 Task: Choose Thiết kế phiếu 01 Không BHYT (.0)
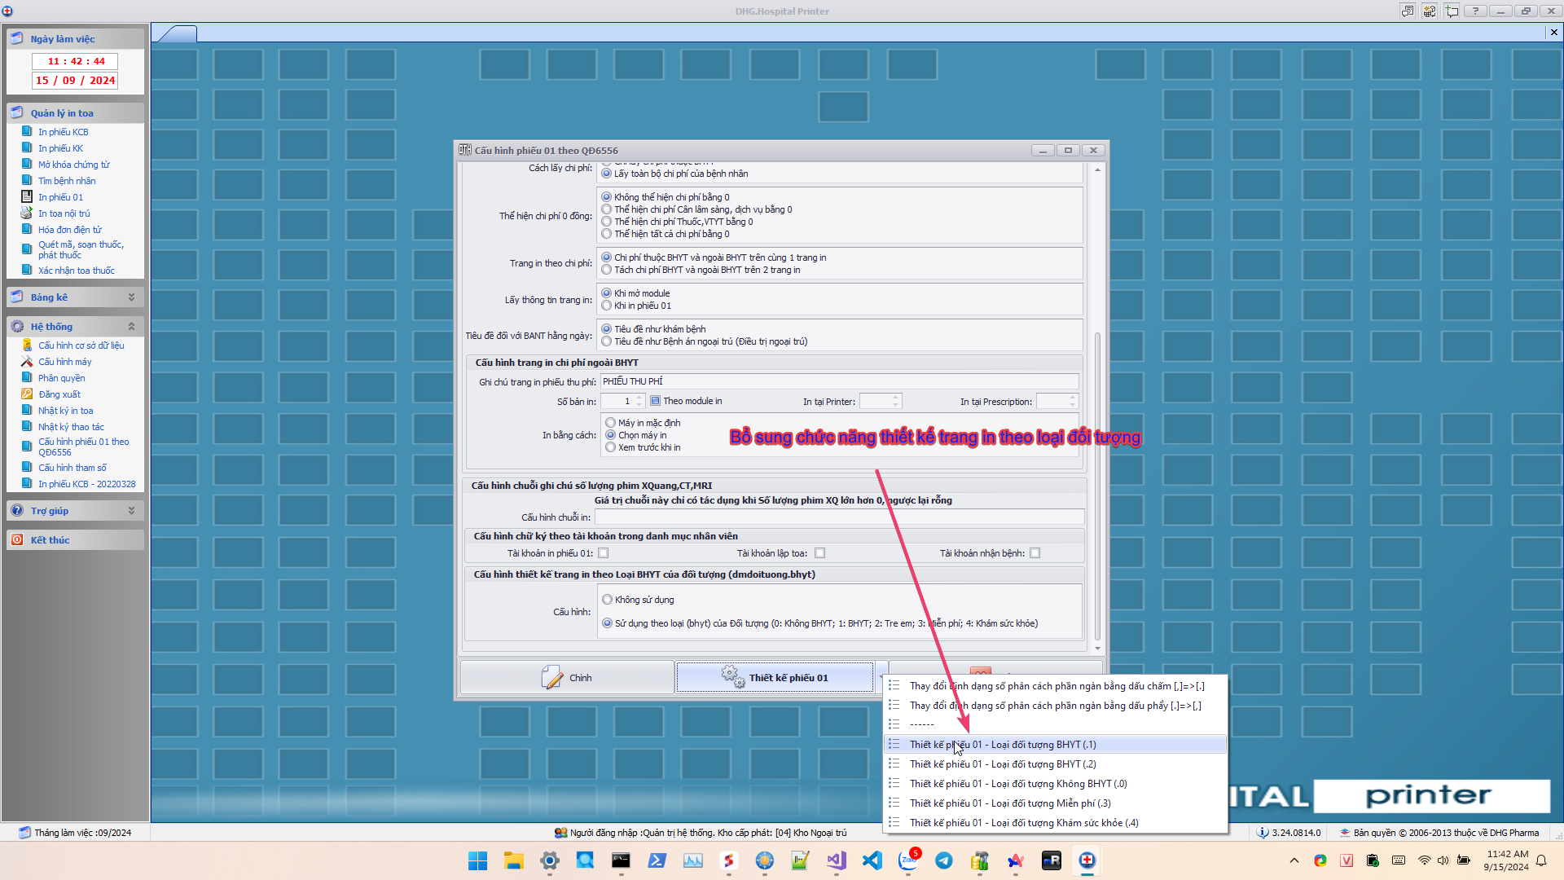tap(1018, 784)
